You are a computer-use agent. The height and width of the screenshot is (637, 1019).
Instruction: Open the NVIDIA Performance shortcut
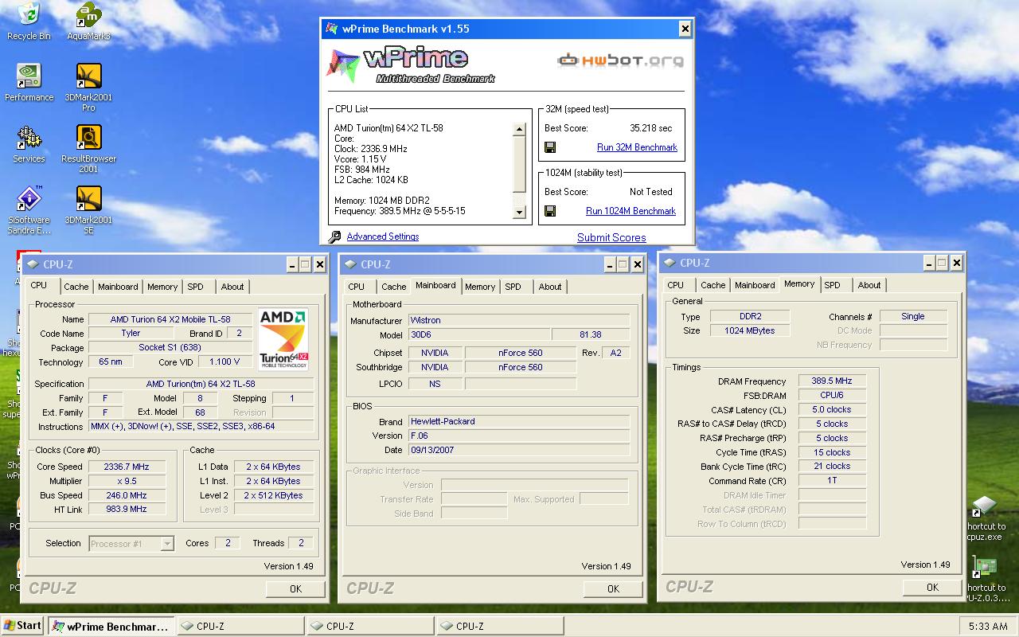click(29, 82)
